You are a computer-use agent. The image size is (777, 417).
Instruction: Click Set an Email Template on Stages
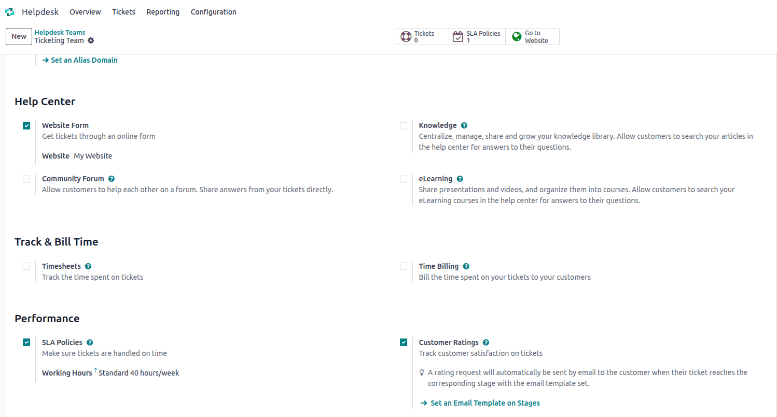(485, 402)
